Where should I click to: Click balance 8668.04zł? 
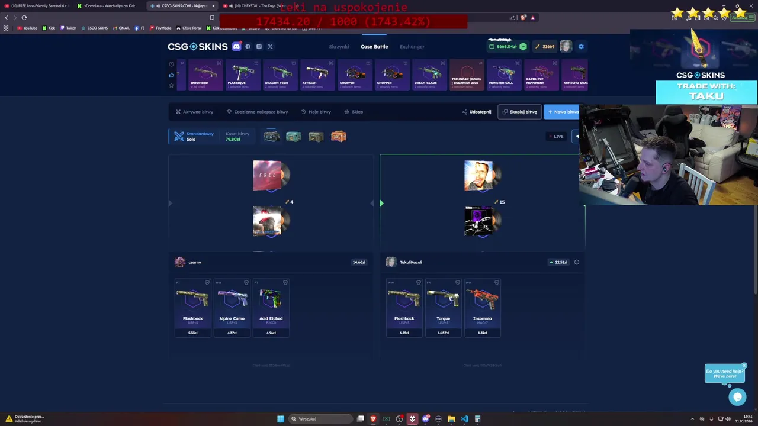[x=506, y=46]
